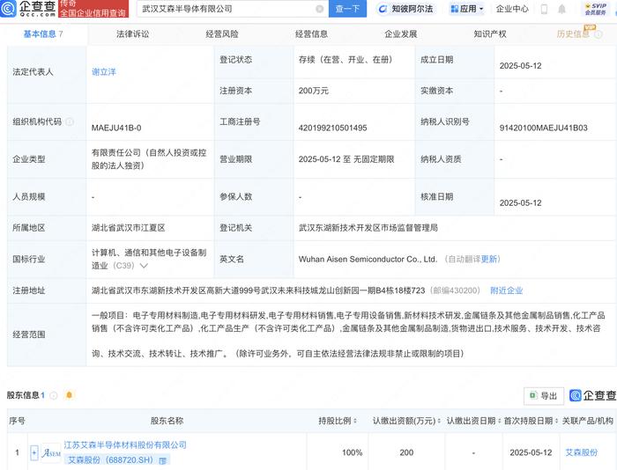This screenshot has height=470, width=617.
Task: Select registration authority 武汉东湖新技术开发区市场监督管理局
Action: 368,228
